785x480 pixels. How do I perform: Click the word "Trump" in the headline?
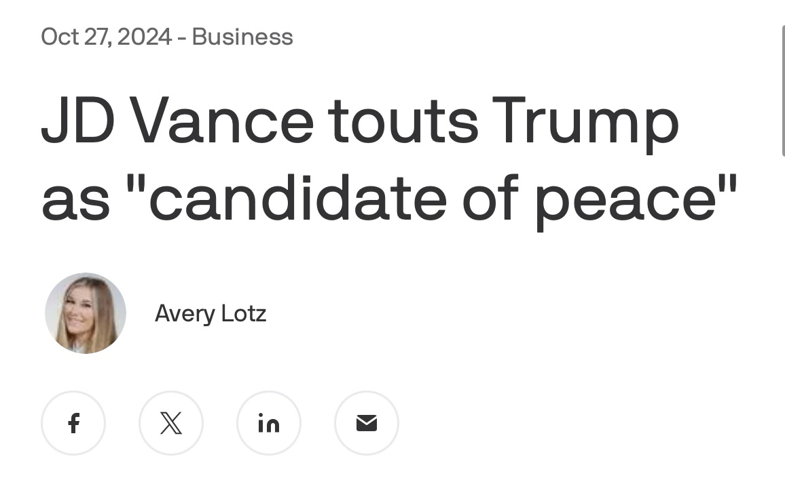pos(585,123)
